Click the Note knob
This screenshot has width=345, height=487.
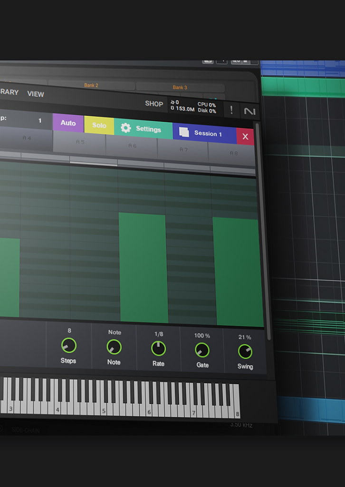pos(114,347)
